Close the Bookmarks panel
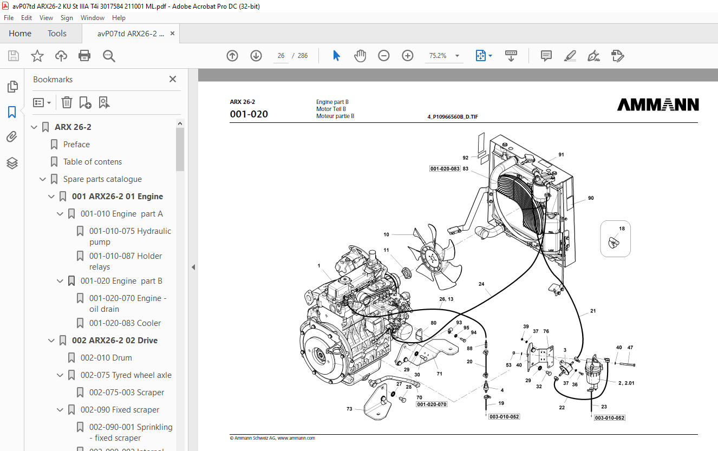The width and height of the screenshot is (718, 451). point(173,79)
